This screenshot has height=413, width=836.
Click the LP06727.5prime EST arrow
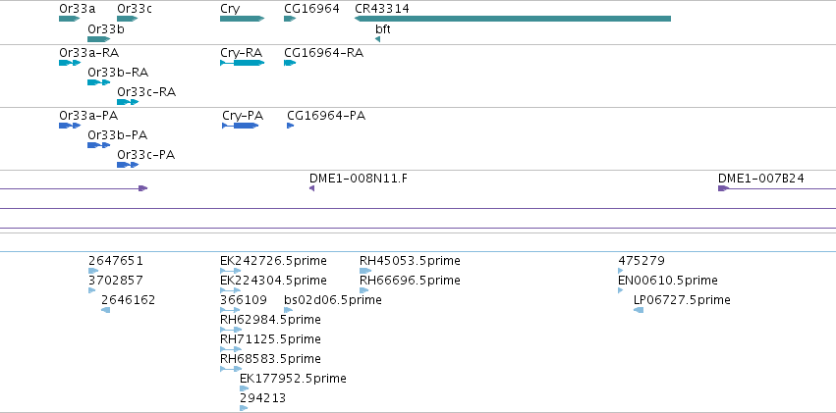[639, 310]
